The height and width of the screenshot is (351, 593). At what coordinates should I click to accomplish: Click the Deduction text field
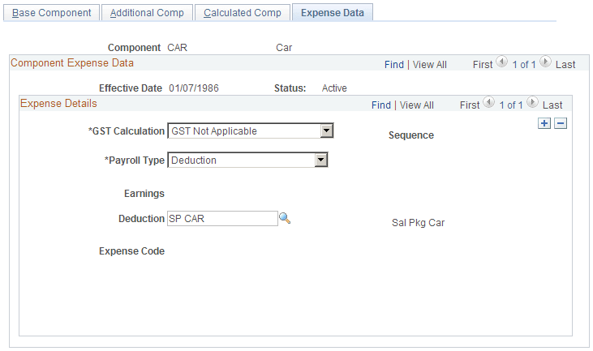point(222,218)
